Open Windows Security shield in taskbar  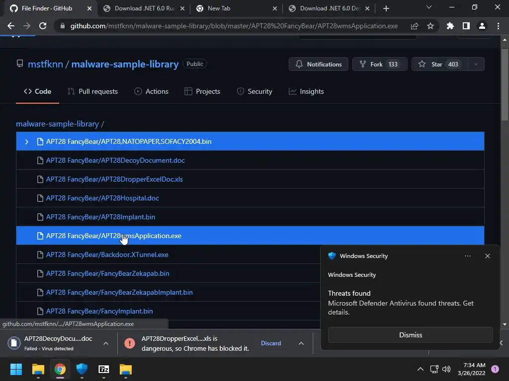(82, 369)
